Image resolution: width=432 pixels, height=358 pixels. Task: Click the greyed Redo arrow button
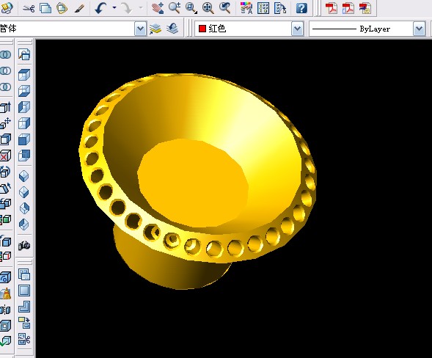tap(126, 8)
